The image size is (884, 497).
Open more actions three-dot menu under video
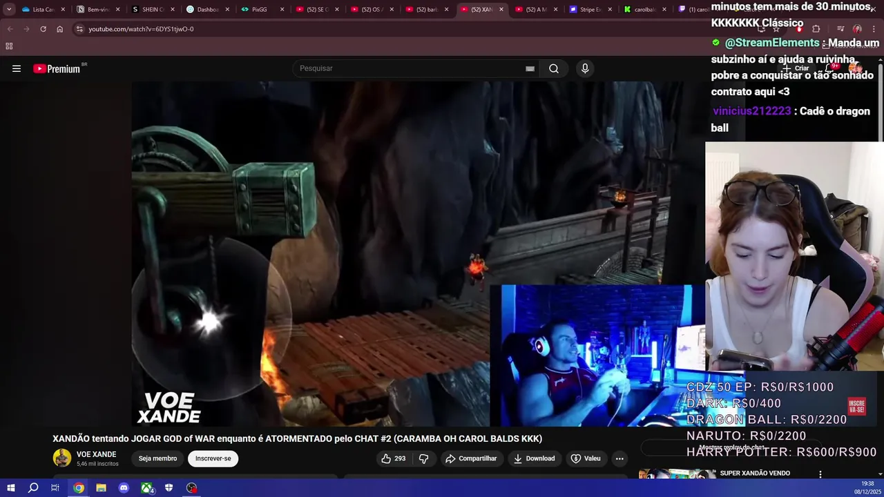[x=619, y=458]
